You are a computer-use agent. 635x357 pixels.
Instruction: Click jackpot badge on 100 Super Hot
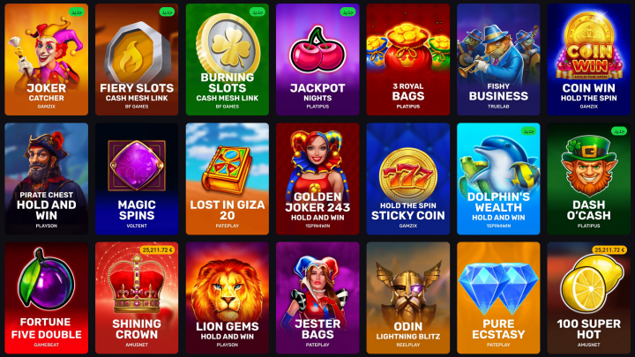(609, 250)
